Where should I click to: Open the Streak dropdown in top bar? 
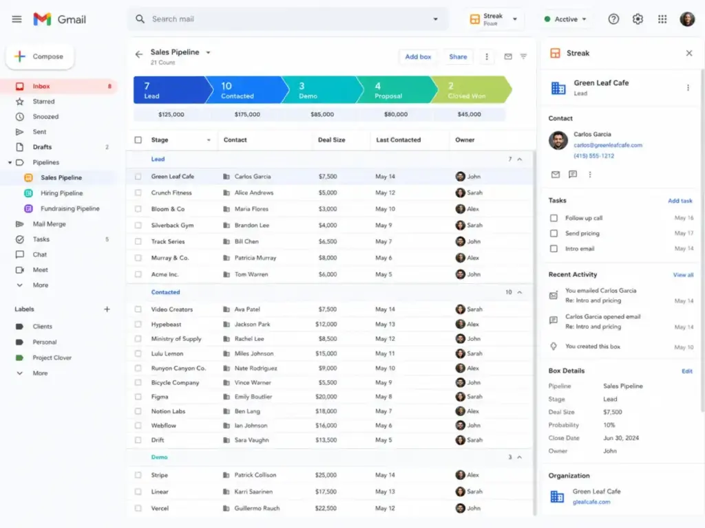[x=515, y=19]
